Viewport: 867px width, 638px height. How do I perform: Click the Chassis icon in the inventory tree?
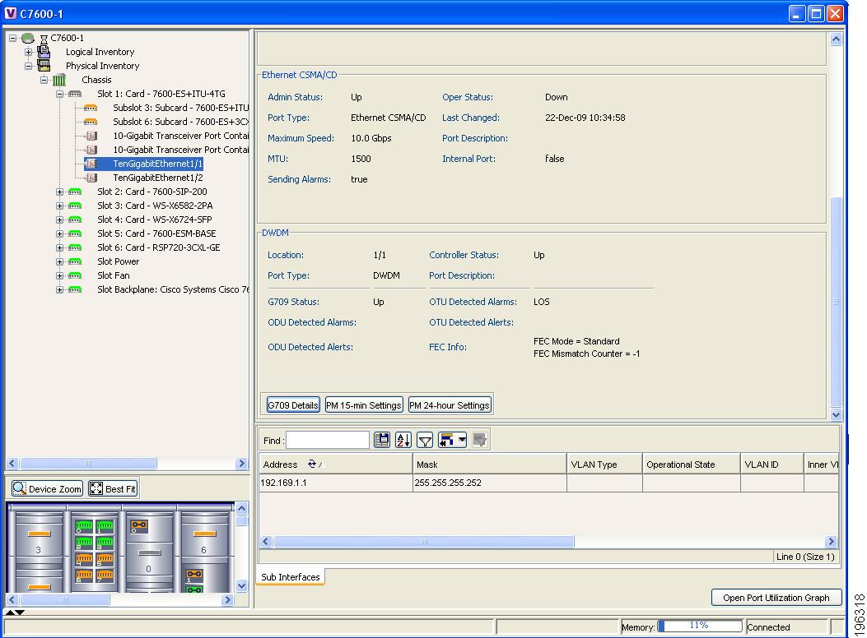59,80
